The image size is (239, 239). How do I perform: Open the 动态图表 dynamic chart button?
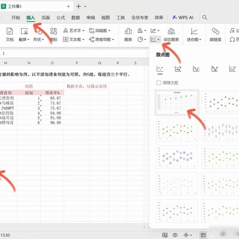171,35
